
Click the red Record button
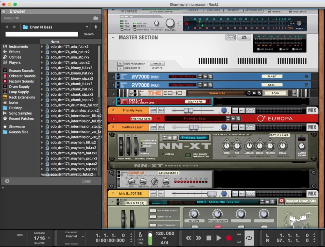[229, 238]
